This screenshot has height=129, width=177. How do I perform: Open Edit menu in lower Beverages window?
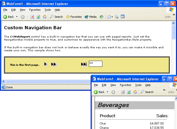pyautogui.click(x=104, y=85)
